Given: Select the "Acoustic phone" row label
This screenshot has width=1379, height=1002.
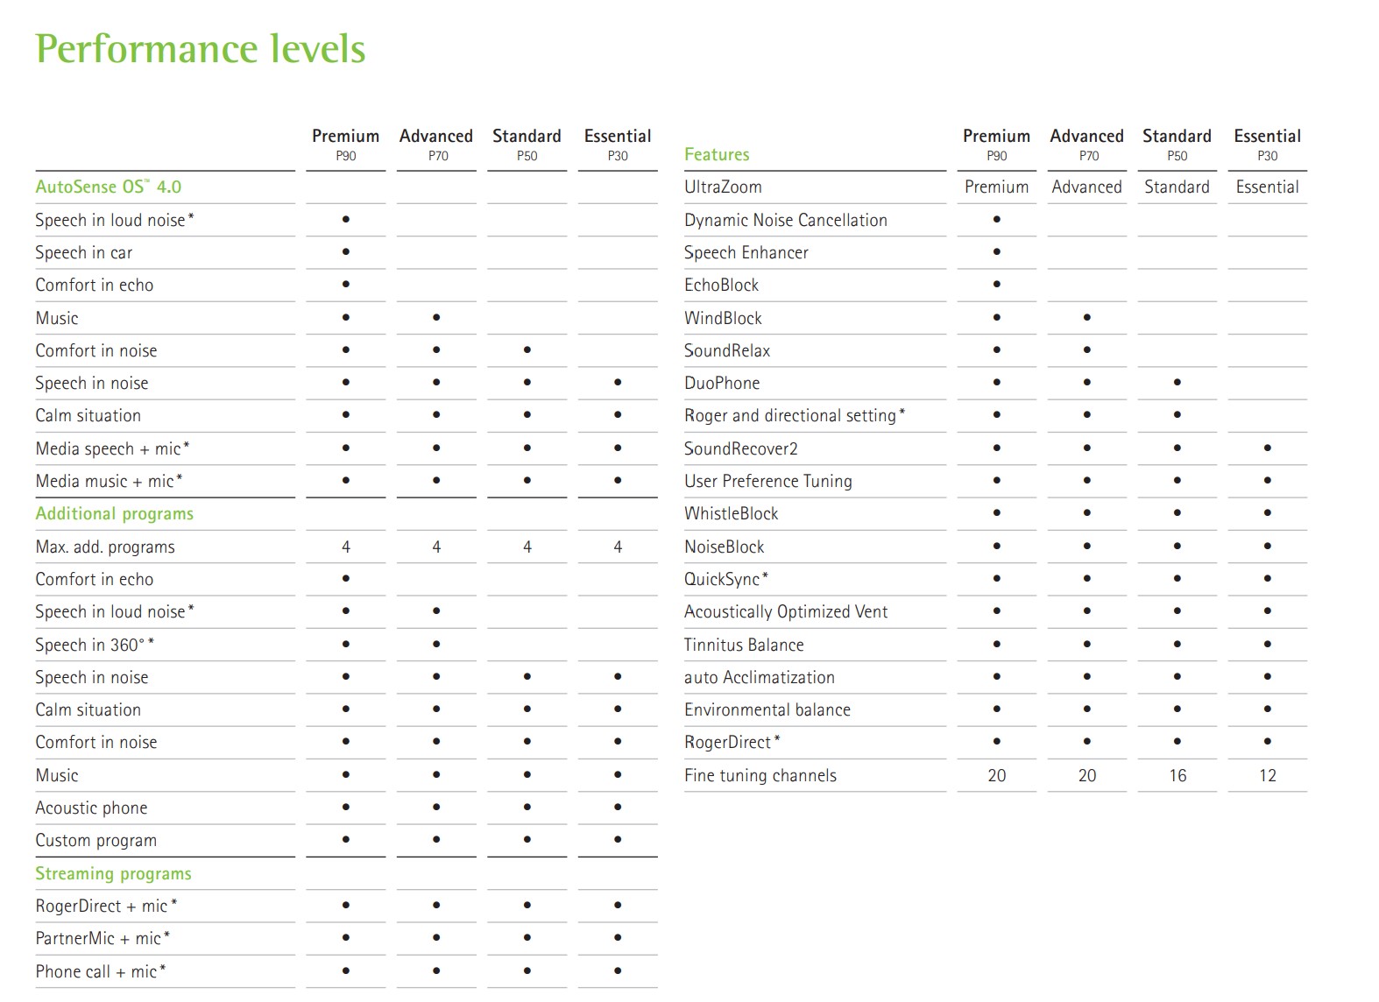Looking at the screenshot, I should (91, 808).
